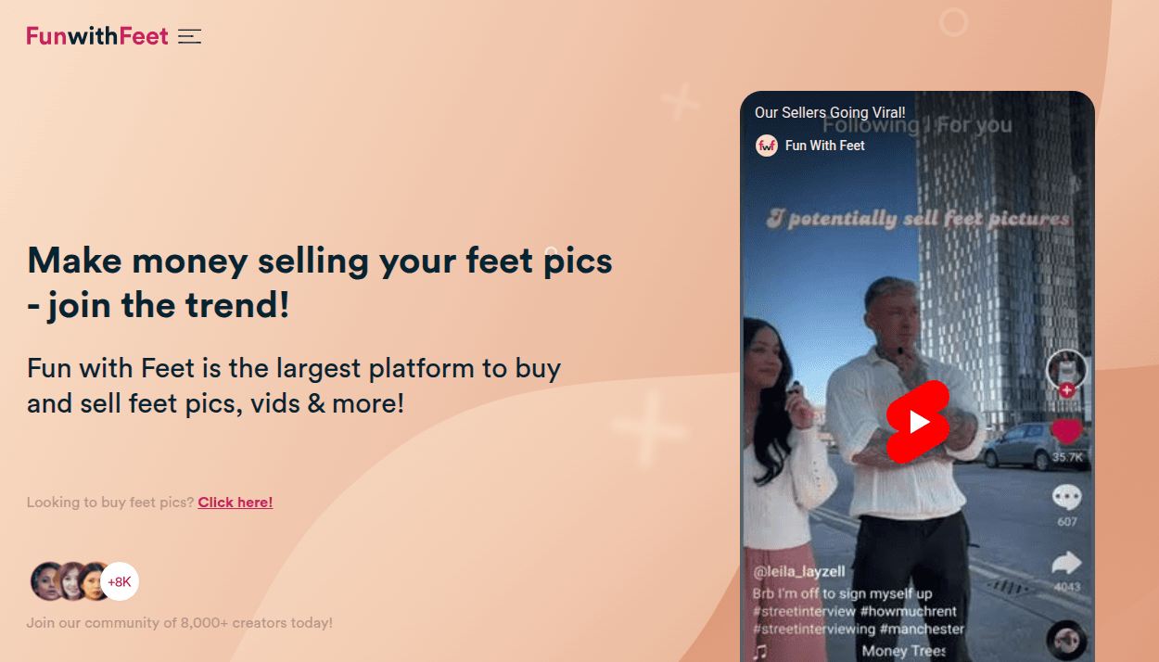Screen dimensions: 1159x662
Task: Click the red heart like icon
Action: (1066, 431)
